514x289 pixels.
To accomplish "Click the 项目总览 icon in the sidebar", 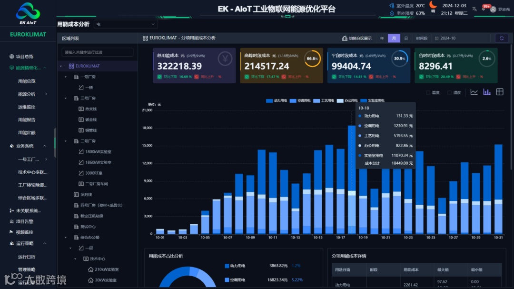I will pyautogui.click(x=11, y=57).
